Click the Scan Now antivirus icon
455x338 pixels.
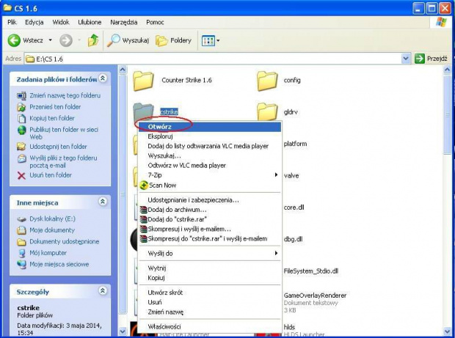pos(144,185)
